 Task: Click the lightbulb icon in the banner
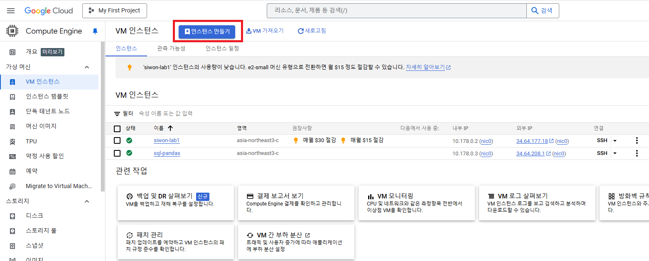coord(129,67)
